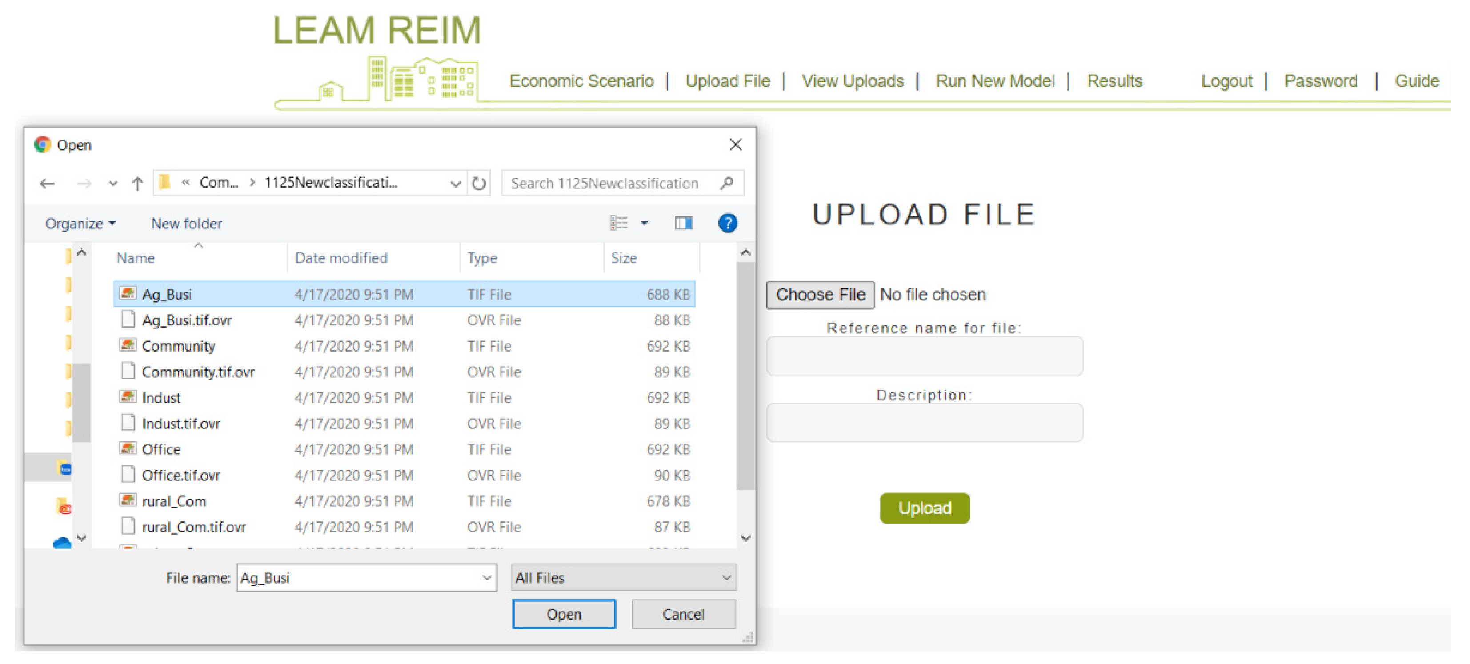Click the refresh folder icon

479,184
